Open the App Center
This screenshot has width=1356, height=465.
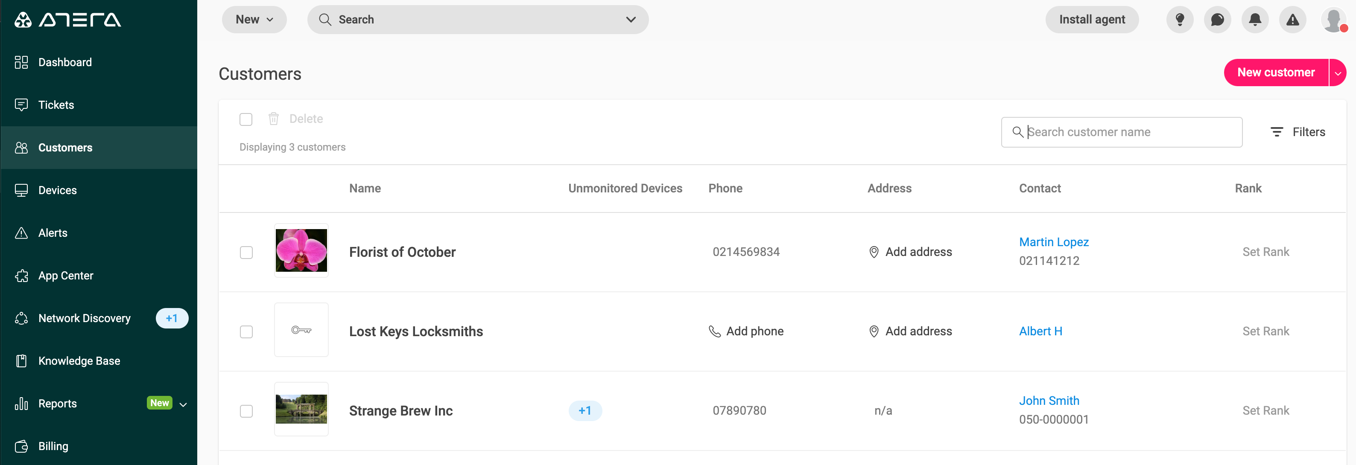(65, 275)
